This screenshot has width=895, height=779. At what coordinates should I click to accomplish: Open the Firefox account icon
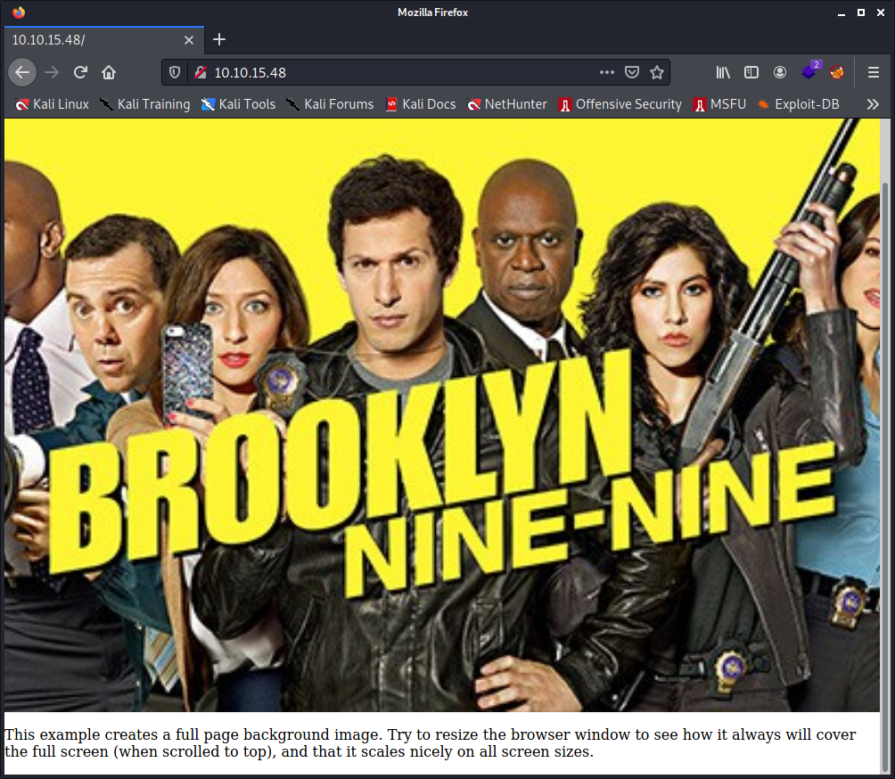[780, 72]
